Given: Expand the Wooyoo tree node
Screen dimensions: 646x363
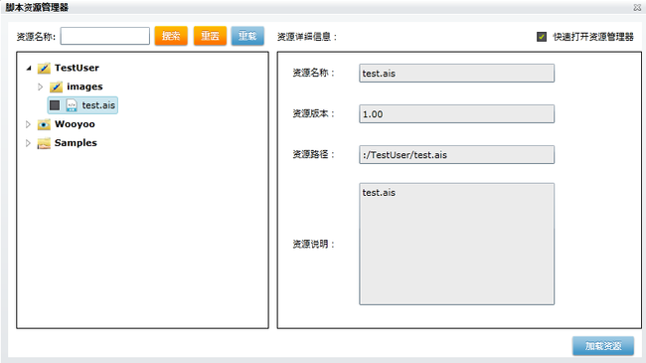Looking at the screenshot, I should tap(28, 124).
